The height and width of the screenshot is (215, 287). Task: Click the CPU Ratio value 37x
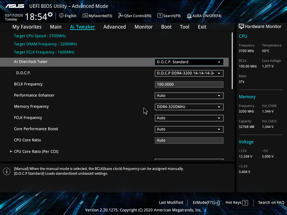(242, 82)
